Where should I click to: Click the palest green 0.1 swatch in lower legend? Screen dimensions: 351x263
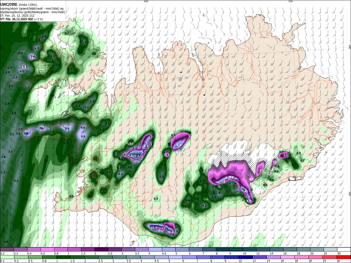tap(7, 257)
